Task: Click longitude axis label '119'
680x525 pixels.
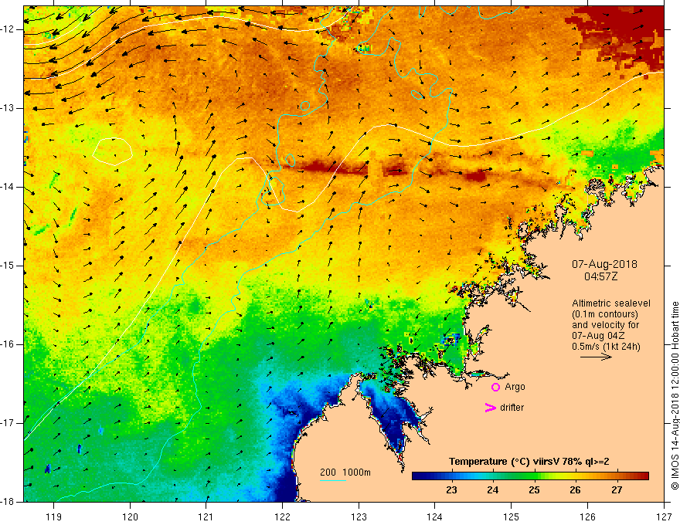Action: click(54, 517)
